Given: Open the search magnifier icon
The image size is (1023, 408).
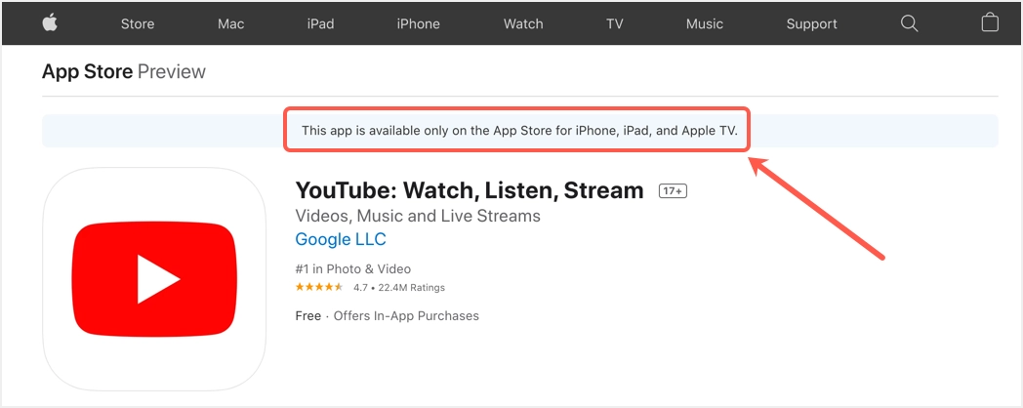Looking at the screenshot, I should (909, 23).
